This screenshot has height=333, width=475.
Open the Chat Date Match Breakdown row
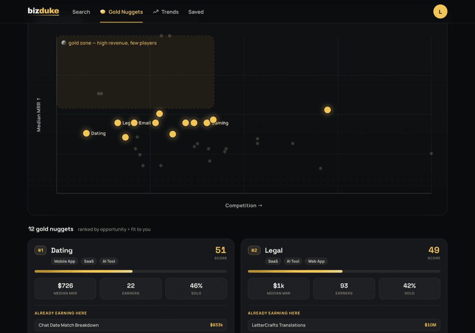[x=131, y=325]
